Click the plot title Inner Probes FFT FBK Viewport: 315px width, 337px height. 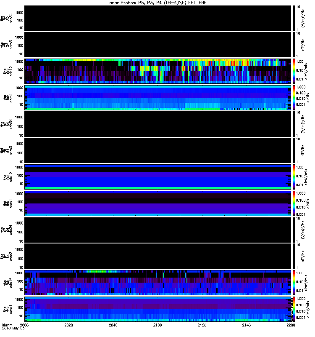point(157,3)
